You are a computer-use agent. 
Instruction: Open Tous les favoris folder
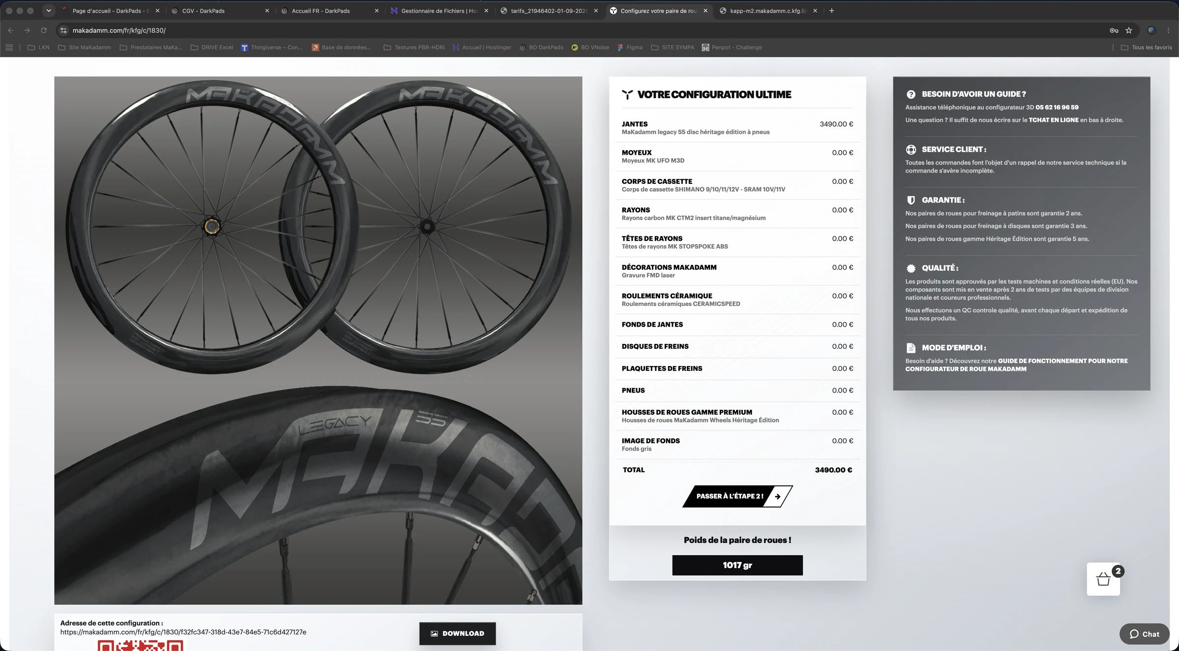click(x=1146, y=48)
